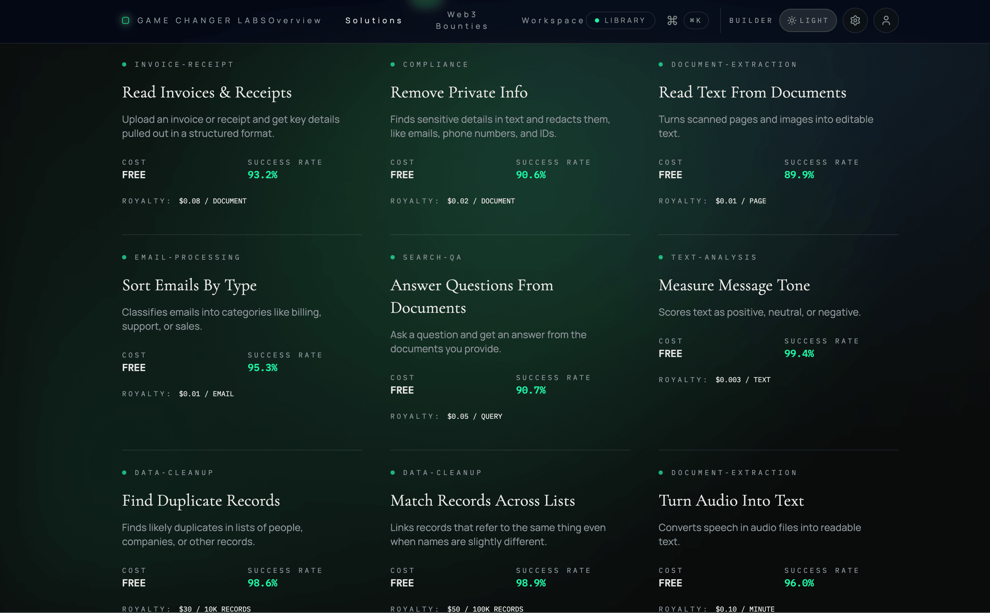Viewport: 990px width, 613px height.
Task: Open Read Text From Documents
Action: (752, 93)
